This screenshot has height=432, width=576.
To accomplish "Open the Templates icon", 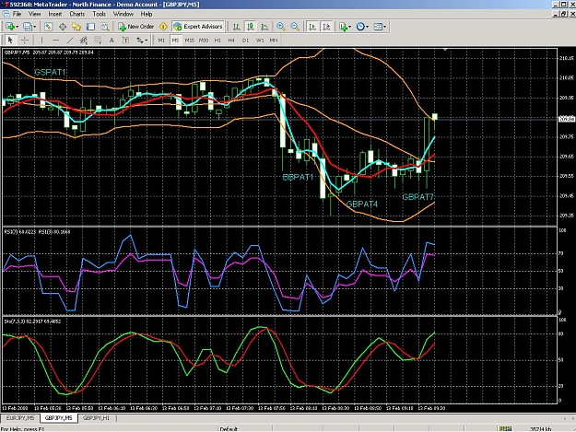I will coord(378,27).
